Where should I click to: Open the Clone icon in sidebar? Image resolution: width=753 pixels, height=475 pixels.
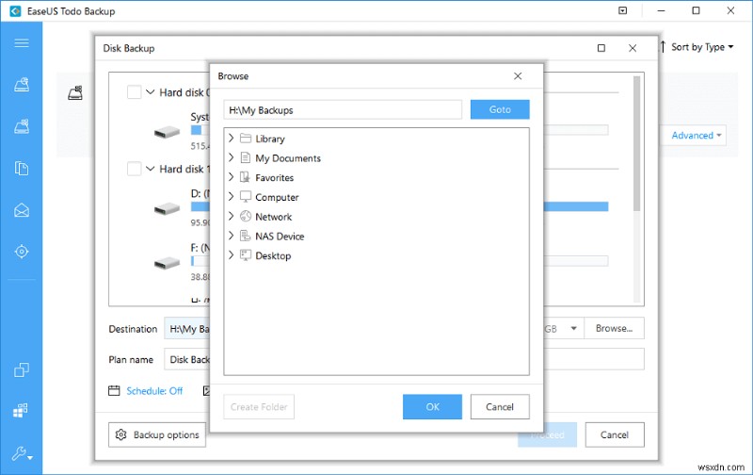point(21,369)
